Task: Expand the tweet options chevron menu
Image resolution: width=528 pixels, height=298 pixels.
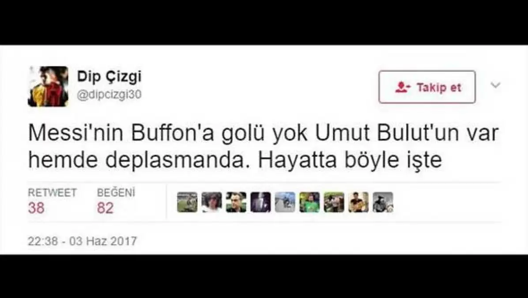Action: tap(495, 85)
